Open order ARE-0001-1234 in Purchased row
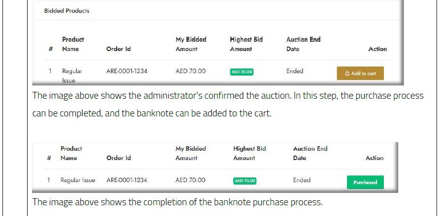Screen dimensions: 440x216 pos(126,180)
